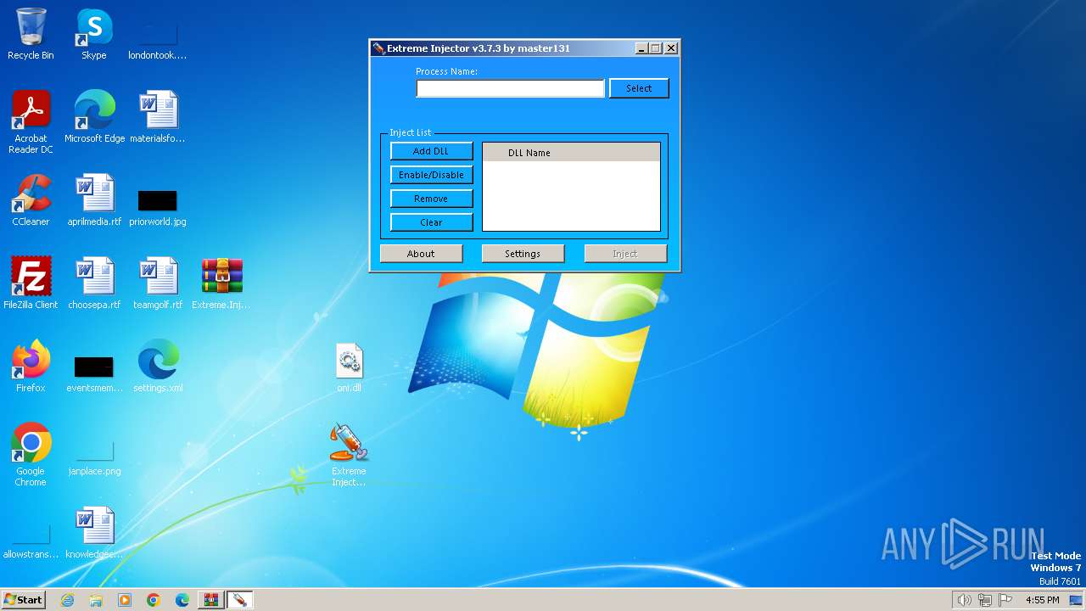Open Internet Explorer from taskbar
This screenshot has height=611, width=1086.
click(x=67, y=600)
